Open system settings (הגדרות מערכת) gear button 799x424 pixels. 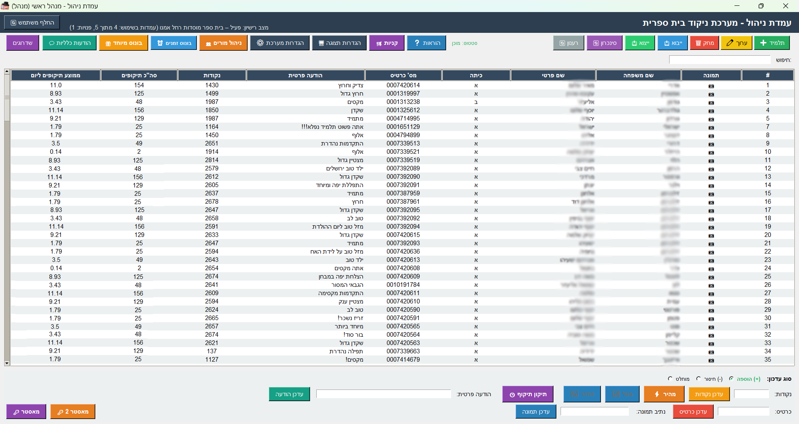280,43
